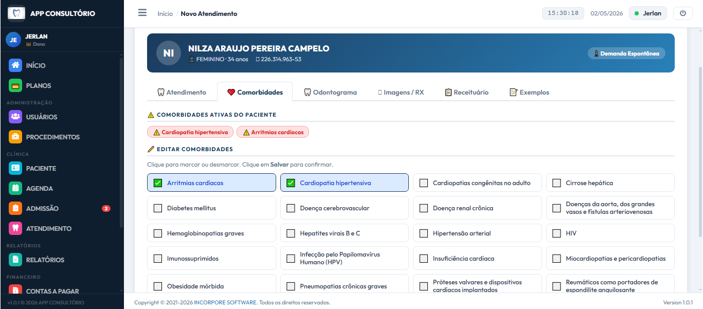Screen dimensions: 703x309
Task: Uncheck Arritmias cardíacas checkbox
Action: point(158,183)
